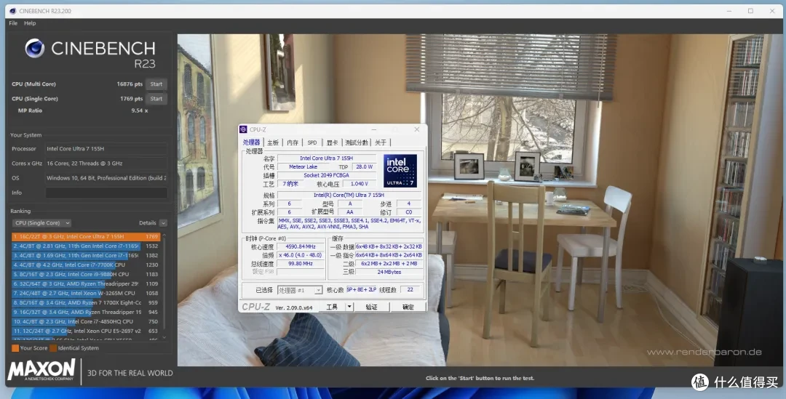Start the CPU (Multi Core) test
The image size is (786, 399).
tap(156, 84)
